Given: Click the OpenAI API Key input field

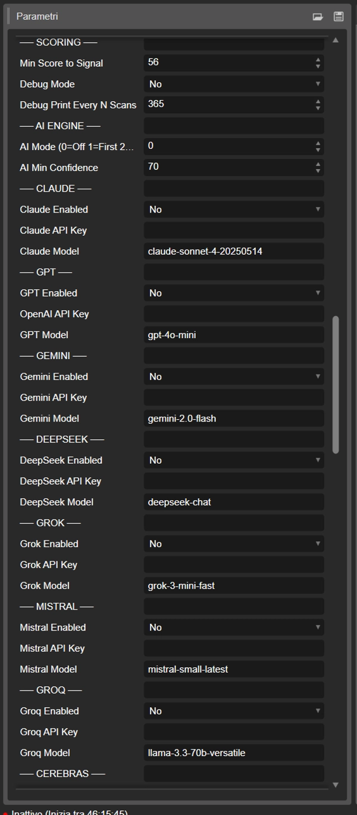Looking at the screenshot, I should [234, 314].
